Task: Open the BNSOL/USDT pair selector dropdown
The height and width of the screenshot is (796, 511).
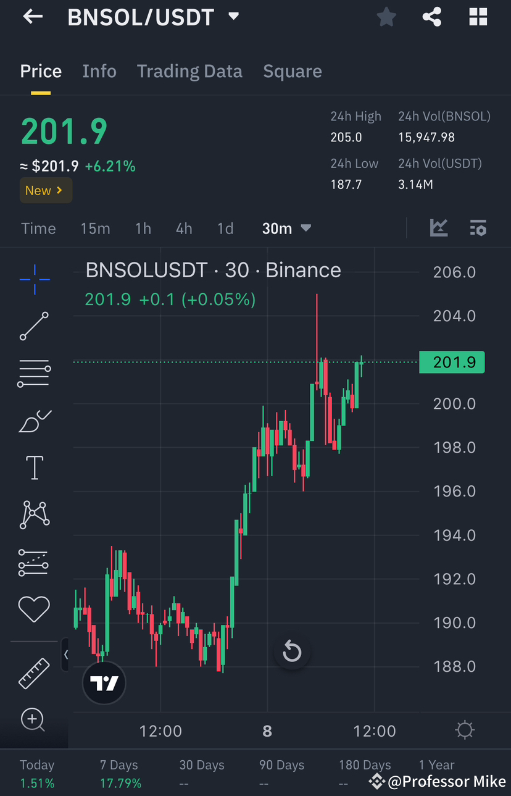Action: 233,17
